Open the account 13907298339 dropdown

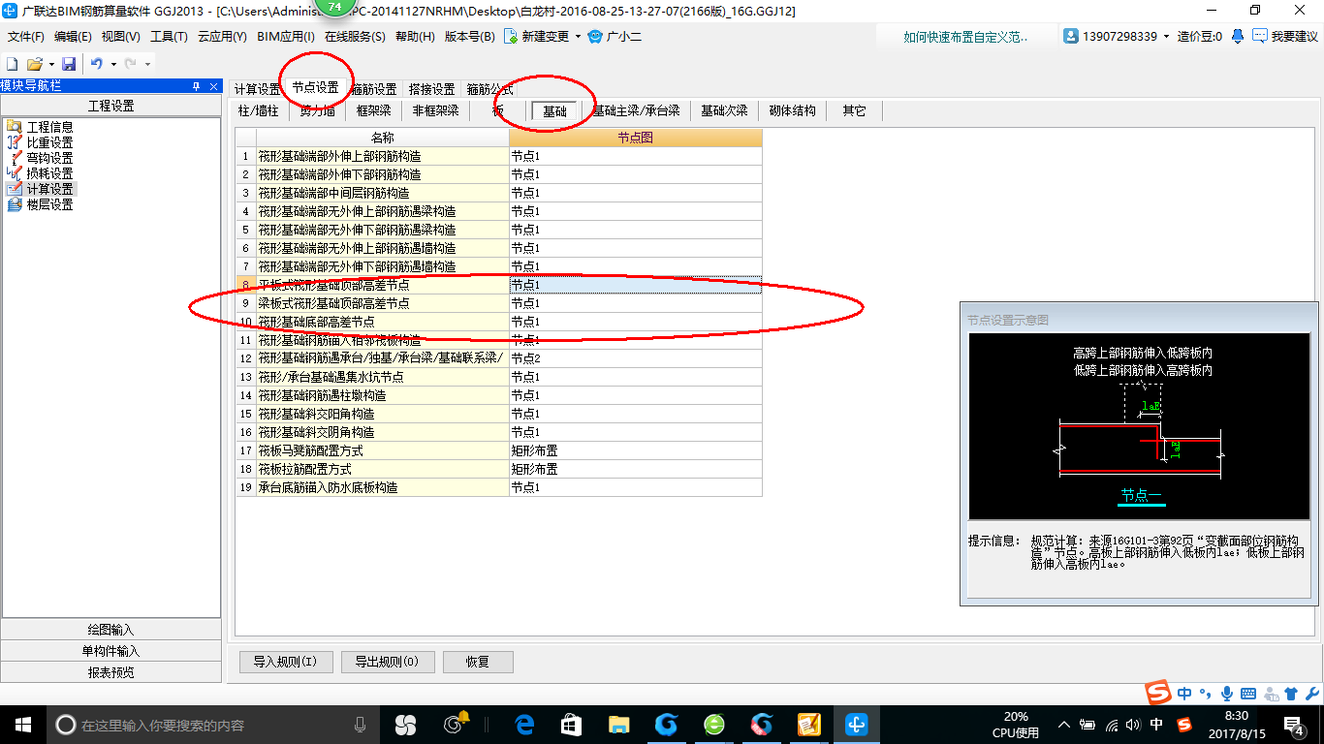tap(1166, 37)
